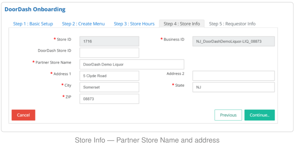295x145 pixels.
Task: Open Step 5 : Requestor Info tab
Action: pyautogui.click(x=232, y=24)
